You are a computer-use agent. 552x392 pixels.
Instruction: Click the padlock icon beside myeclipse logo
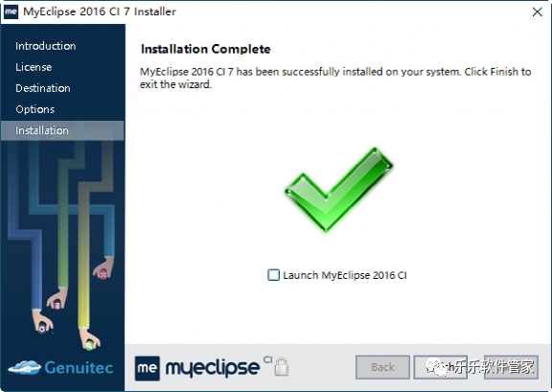(282, 367)
